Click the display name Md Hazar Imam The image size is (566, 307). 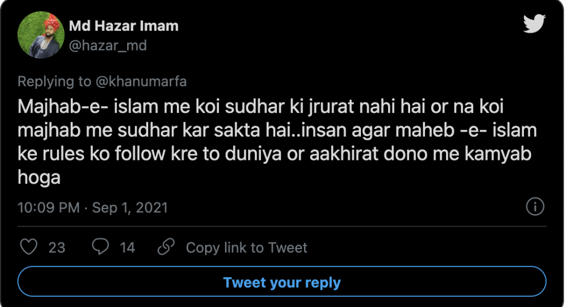123,25
